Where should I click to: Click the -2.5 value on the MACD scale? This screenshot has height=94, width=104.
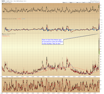point(101,32)
